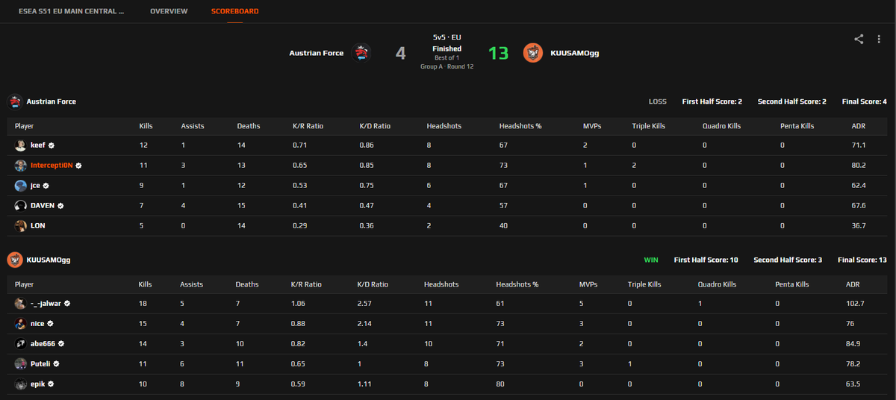Open nice's player avatar
Viewport: 896px width, 400px height.
pyautogui.click(x=20, y=324)
